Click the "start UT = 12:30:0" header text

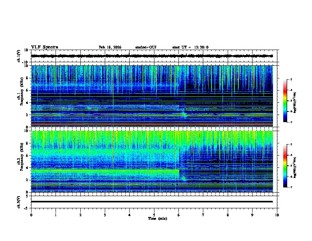pos(190,47)
